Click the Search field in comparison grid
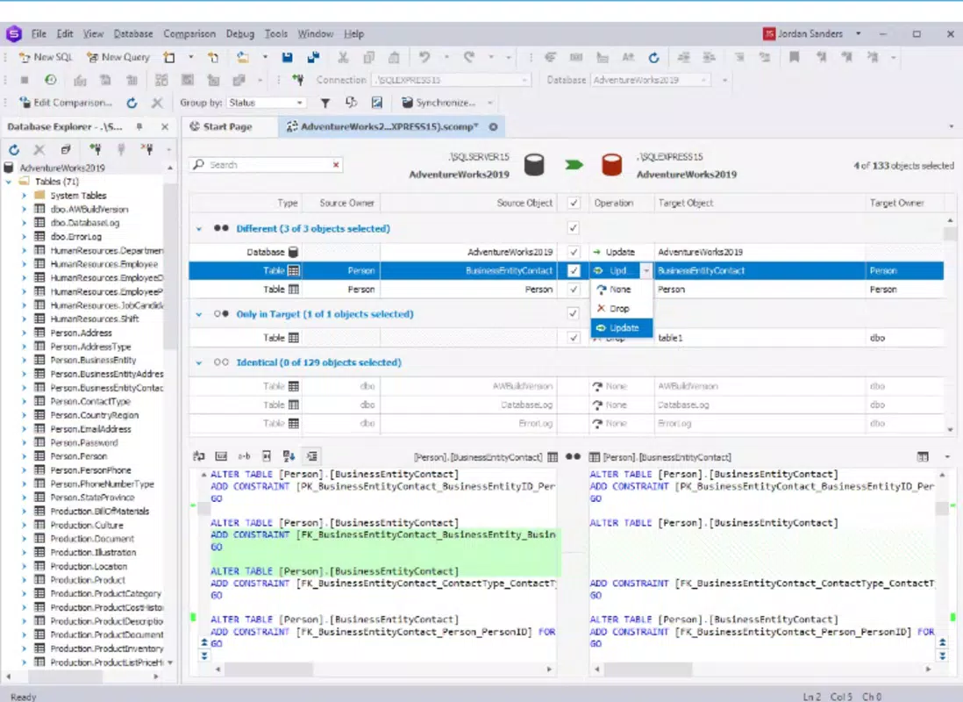 (x=266, y=165)
